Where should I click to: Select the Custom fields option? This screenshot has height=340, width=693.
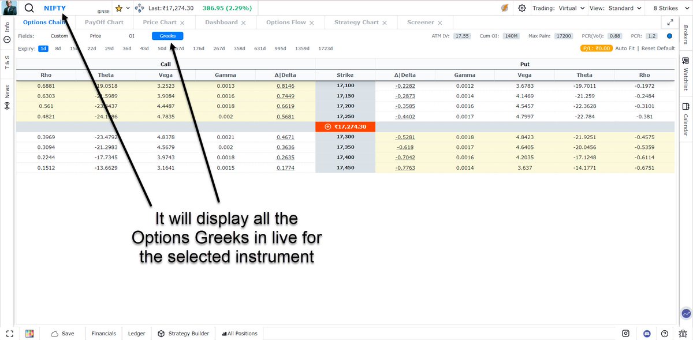pyautogui.click(x=59, y=36)
